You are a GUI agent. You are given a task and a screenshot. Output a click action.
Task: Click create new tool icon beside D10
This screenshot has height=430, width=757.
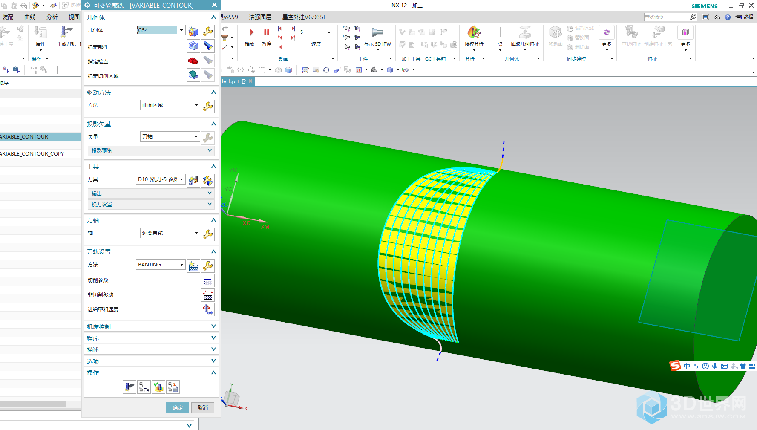[193, 180]
